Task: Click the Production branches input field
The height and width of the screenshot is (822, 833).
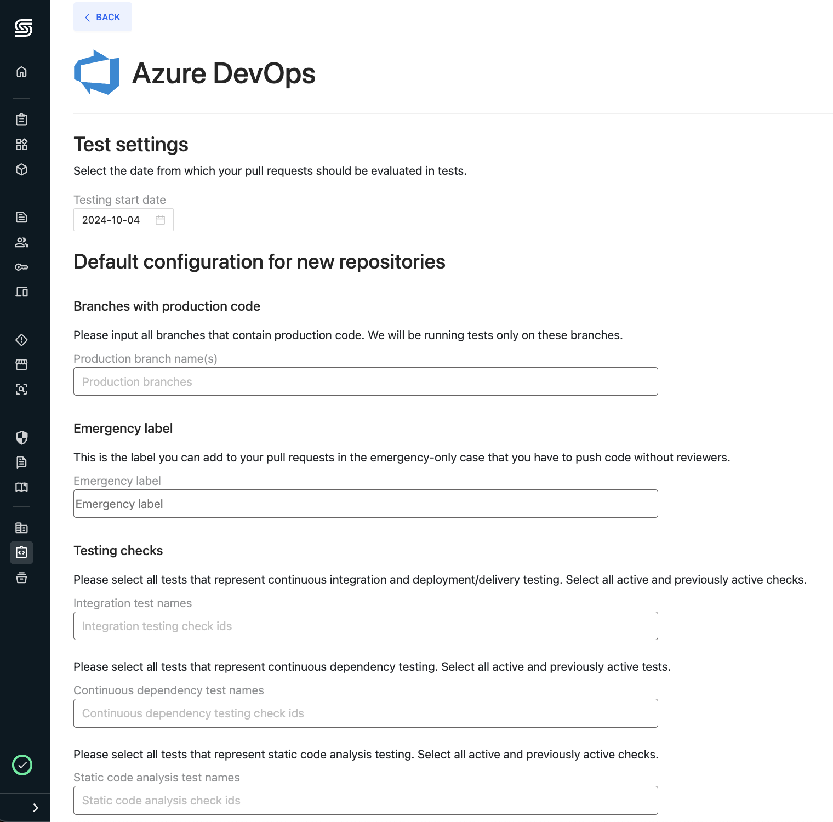Action: pos(366,381)
